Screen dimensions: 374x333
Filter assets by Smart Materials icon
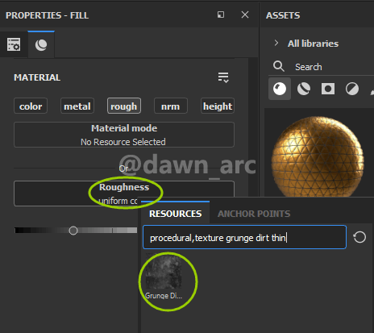click(x=304, y=89)
